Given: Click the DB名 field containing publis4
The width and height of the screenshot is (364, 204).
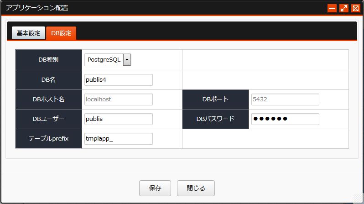Looking at the screenshot, I should (x=119, y=80).
